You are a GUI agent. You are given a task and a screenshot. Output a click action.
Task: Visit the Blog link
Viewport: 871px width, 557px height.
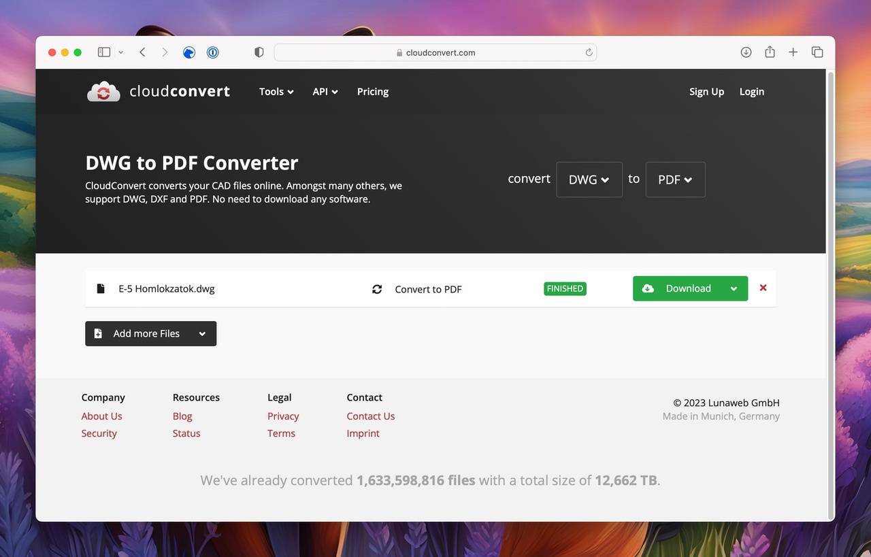point(182,416)
